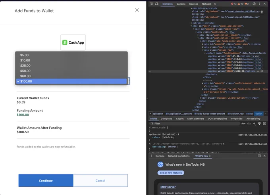Close the Add Funds to Wallet dialog
The height and width of the screenshot is (195, 270).
click(x=137, y=10)
